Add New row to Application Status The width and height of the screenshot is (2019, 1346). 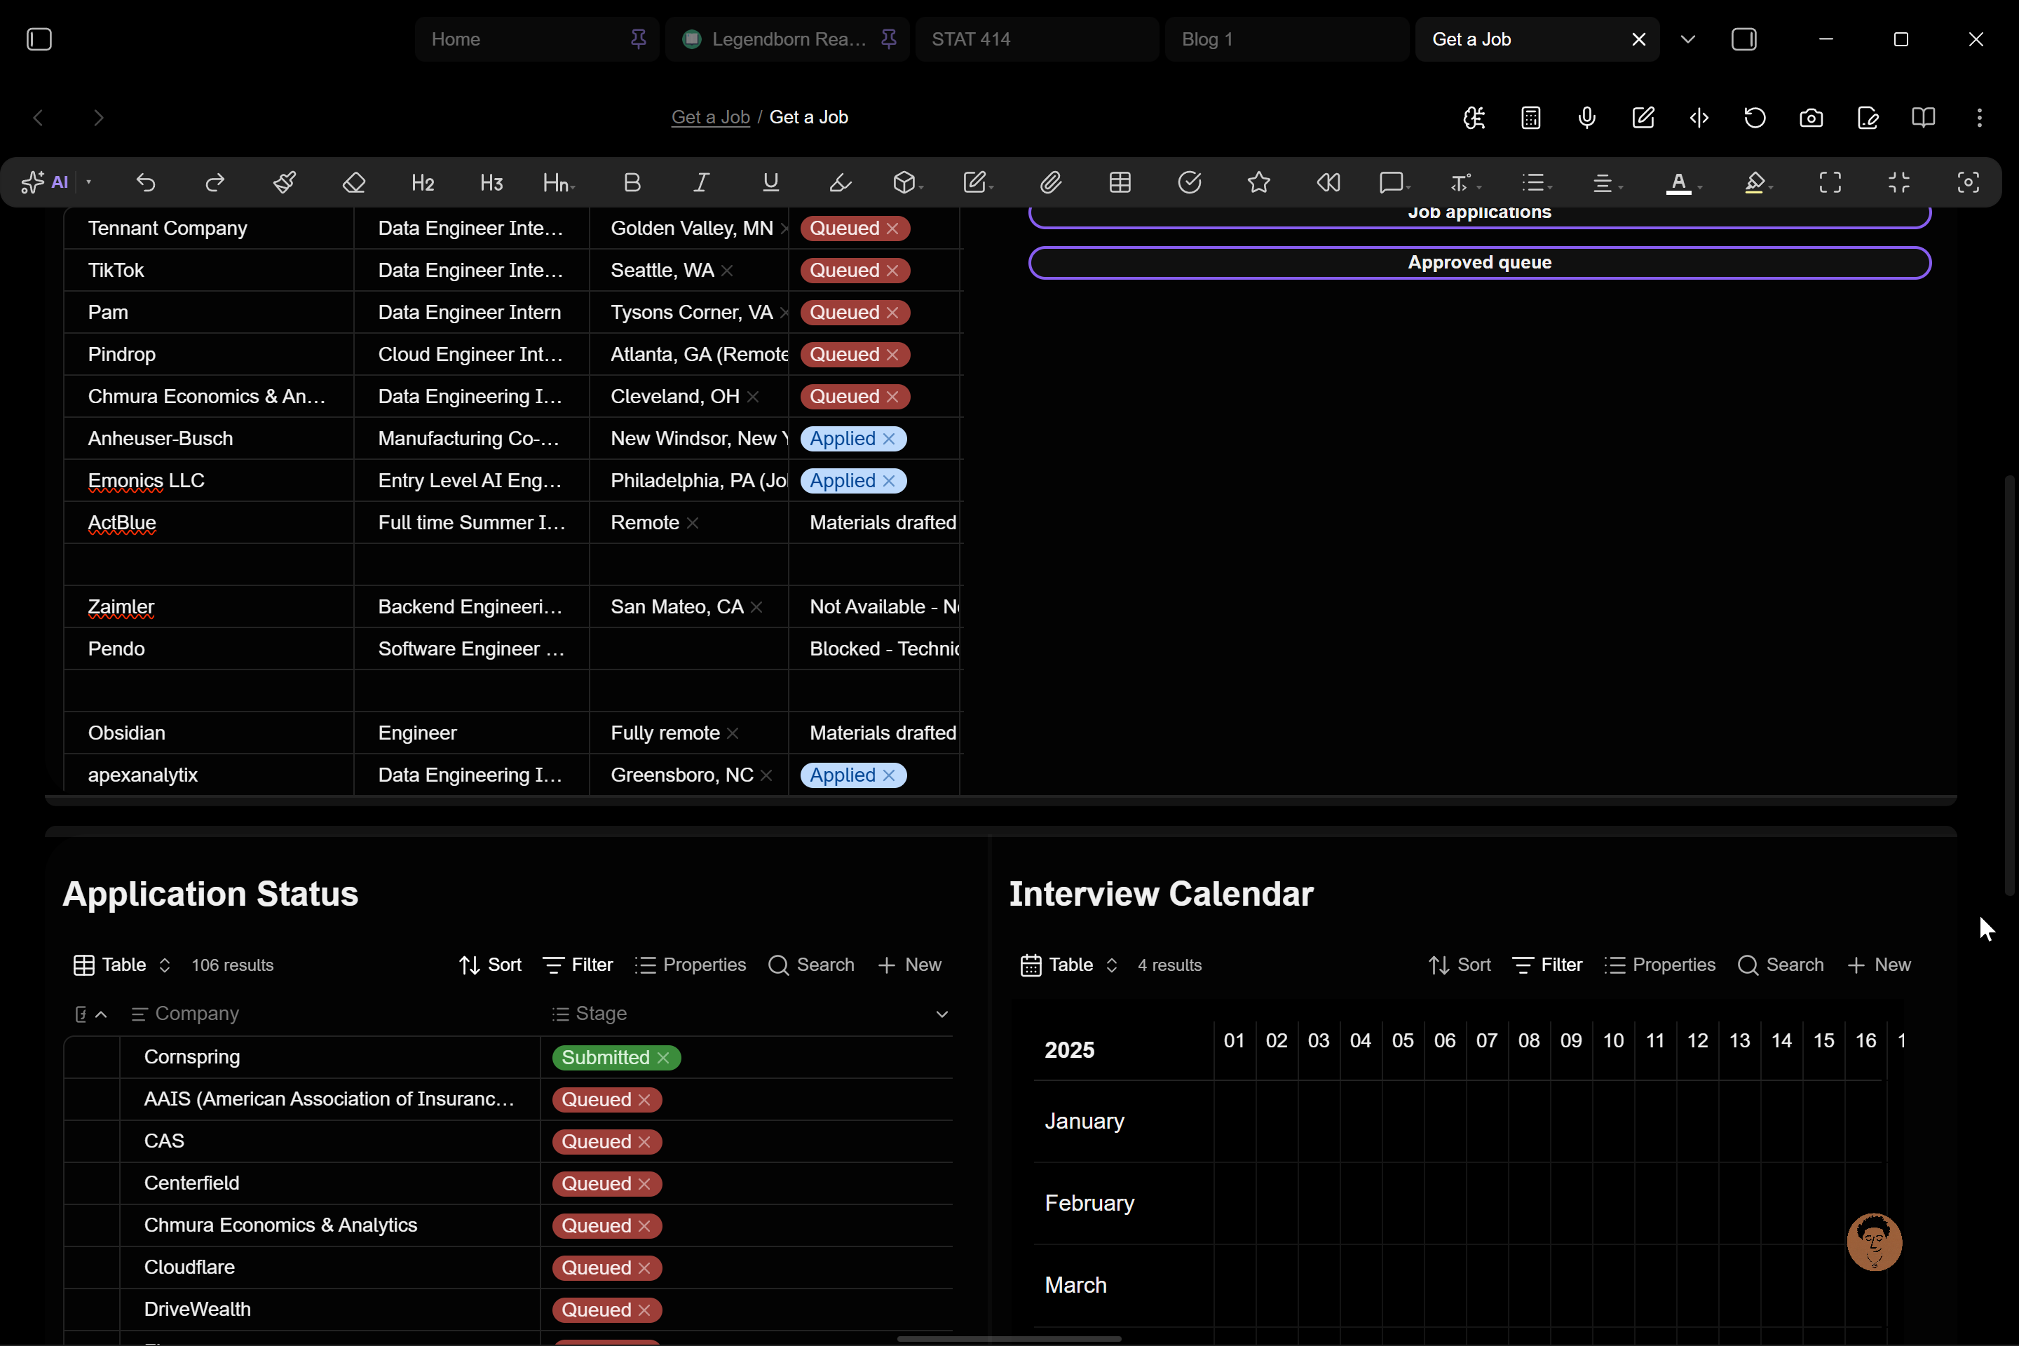[909, 965]
